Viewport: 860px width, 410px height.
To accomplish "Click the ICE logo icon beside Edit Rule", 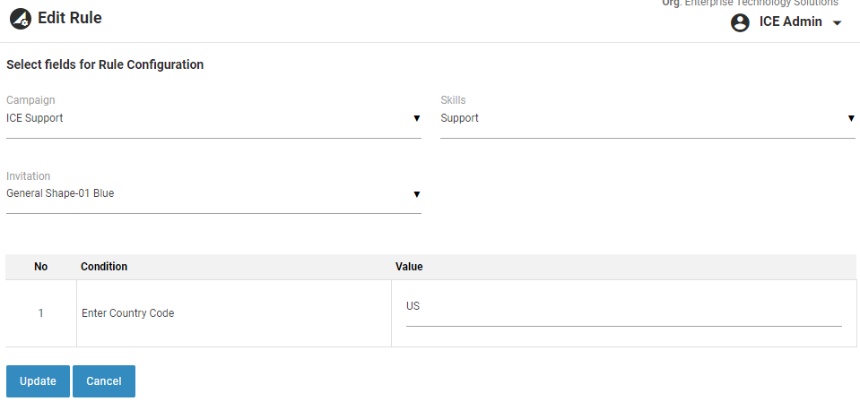I will pyautogui.click(x=21, y=18).
